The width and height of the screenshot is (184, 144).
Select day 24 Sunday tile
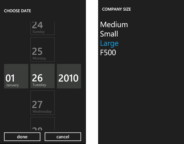(x=42, y=28)
